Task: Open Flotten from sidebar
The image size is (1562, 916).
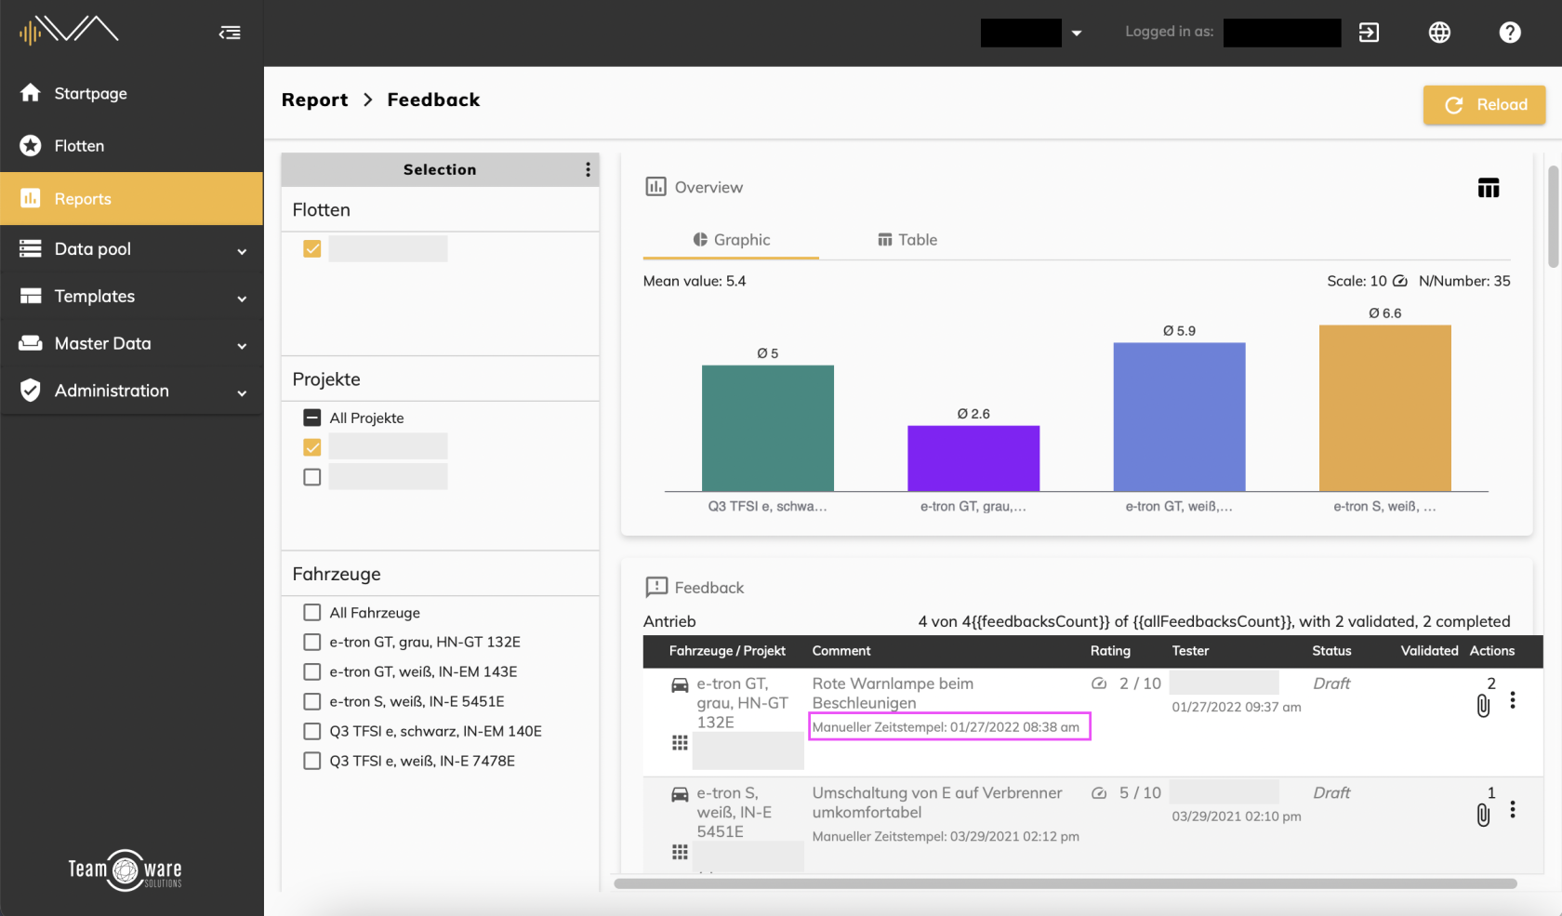Action: (132, 146)
